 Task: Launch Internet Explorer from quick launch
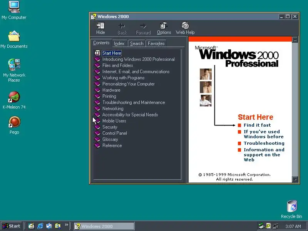click(x=40, y=226)
